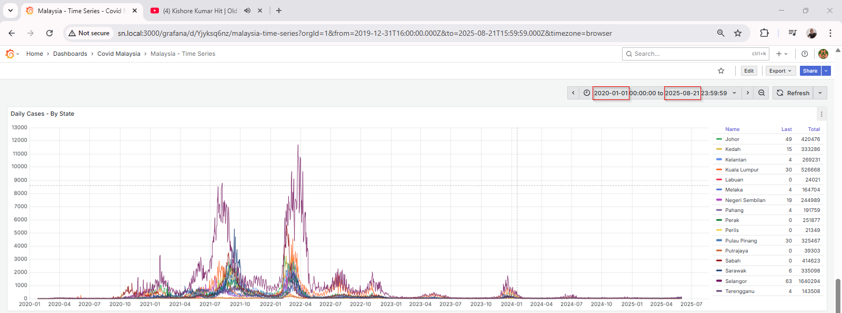
Task: Mark dashboard as favorite with star icon
Action: point(721,71)
